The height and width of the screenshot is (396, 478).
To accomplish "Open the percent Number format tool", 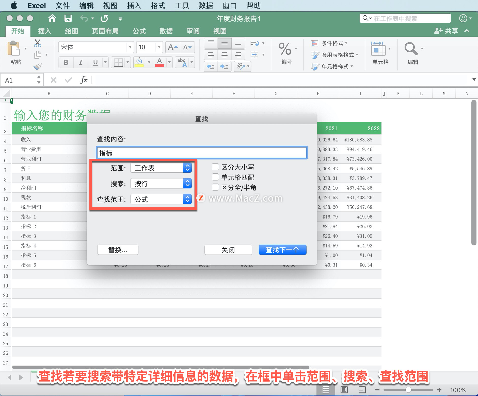I will click(x=285, y=49).
